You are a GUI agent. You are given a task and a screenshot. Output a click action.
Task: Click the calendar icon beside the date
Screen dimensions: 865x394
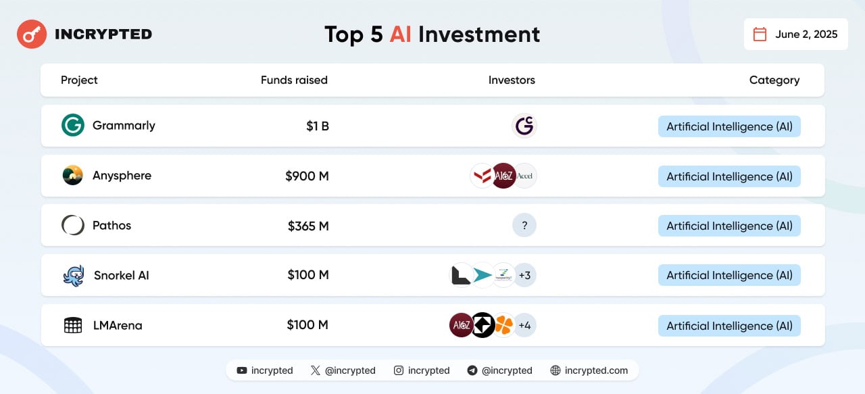(760, 34)
